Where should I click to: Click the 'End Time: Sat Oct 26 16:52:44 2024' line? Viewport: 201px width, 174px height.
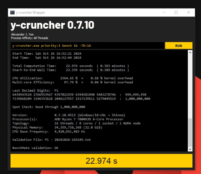point(47,58)
